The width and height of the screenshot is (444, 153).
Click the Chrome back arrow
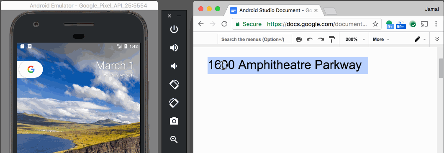tap(201, 24)
